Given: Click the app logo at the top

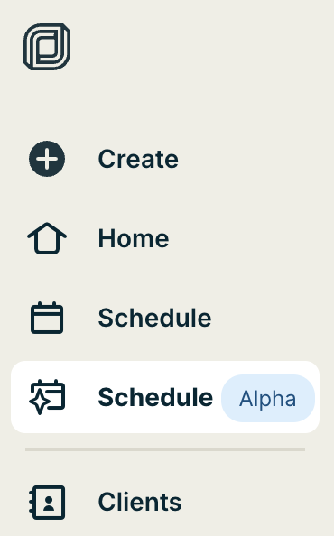Looking at the screenshot, I should 47,47.
